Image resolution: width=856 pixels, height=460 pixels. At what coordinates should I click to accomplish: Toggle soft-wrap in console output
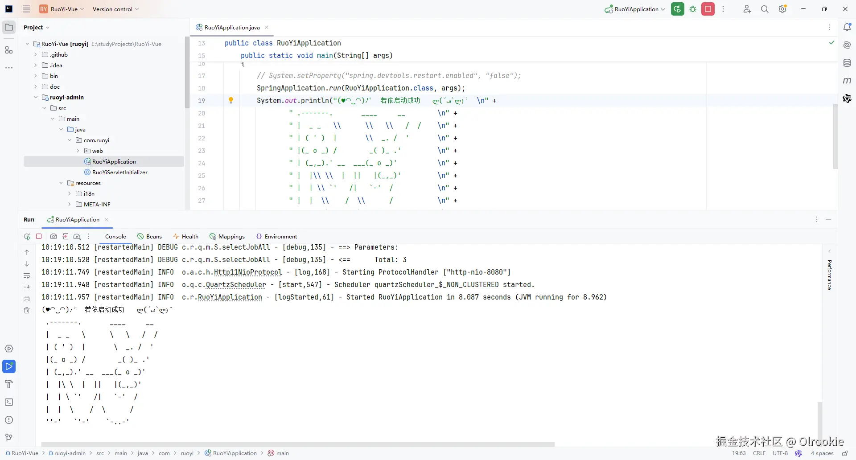click(x=27, y=275)
